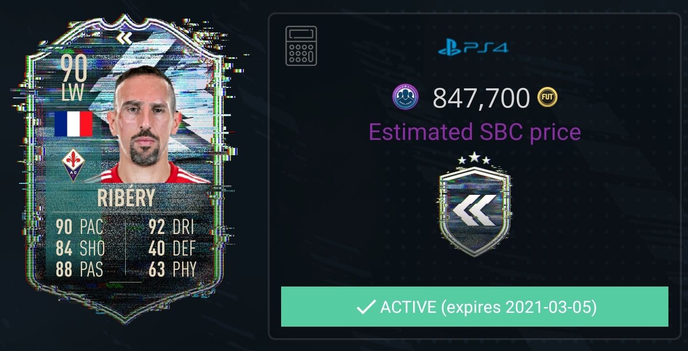The height and width of the screenshot is (351, 688).
Task: Click the double chevron atop card
Action: tap(124, 39)
